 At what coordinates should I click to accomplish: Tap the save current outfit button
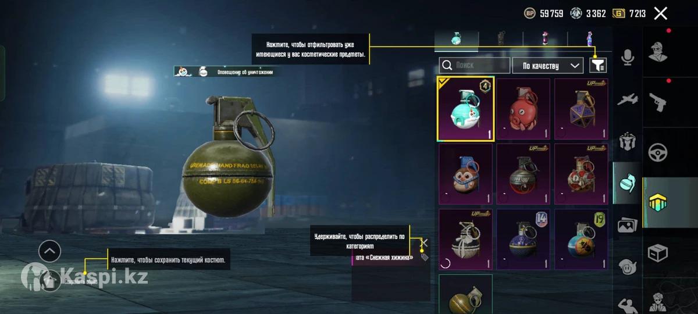[50, 281]
